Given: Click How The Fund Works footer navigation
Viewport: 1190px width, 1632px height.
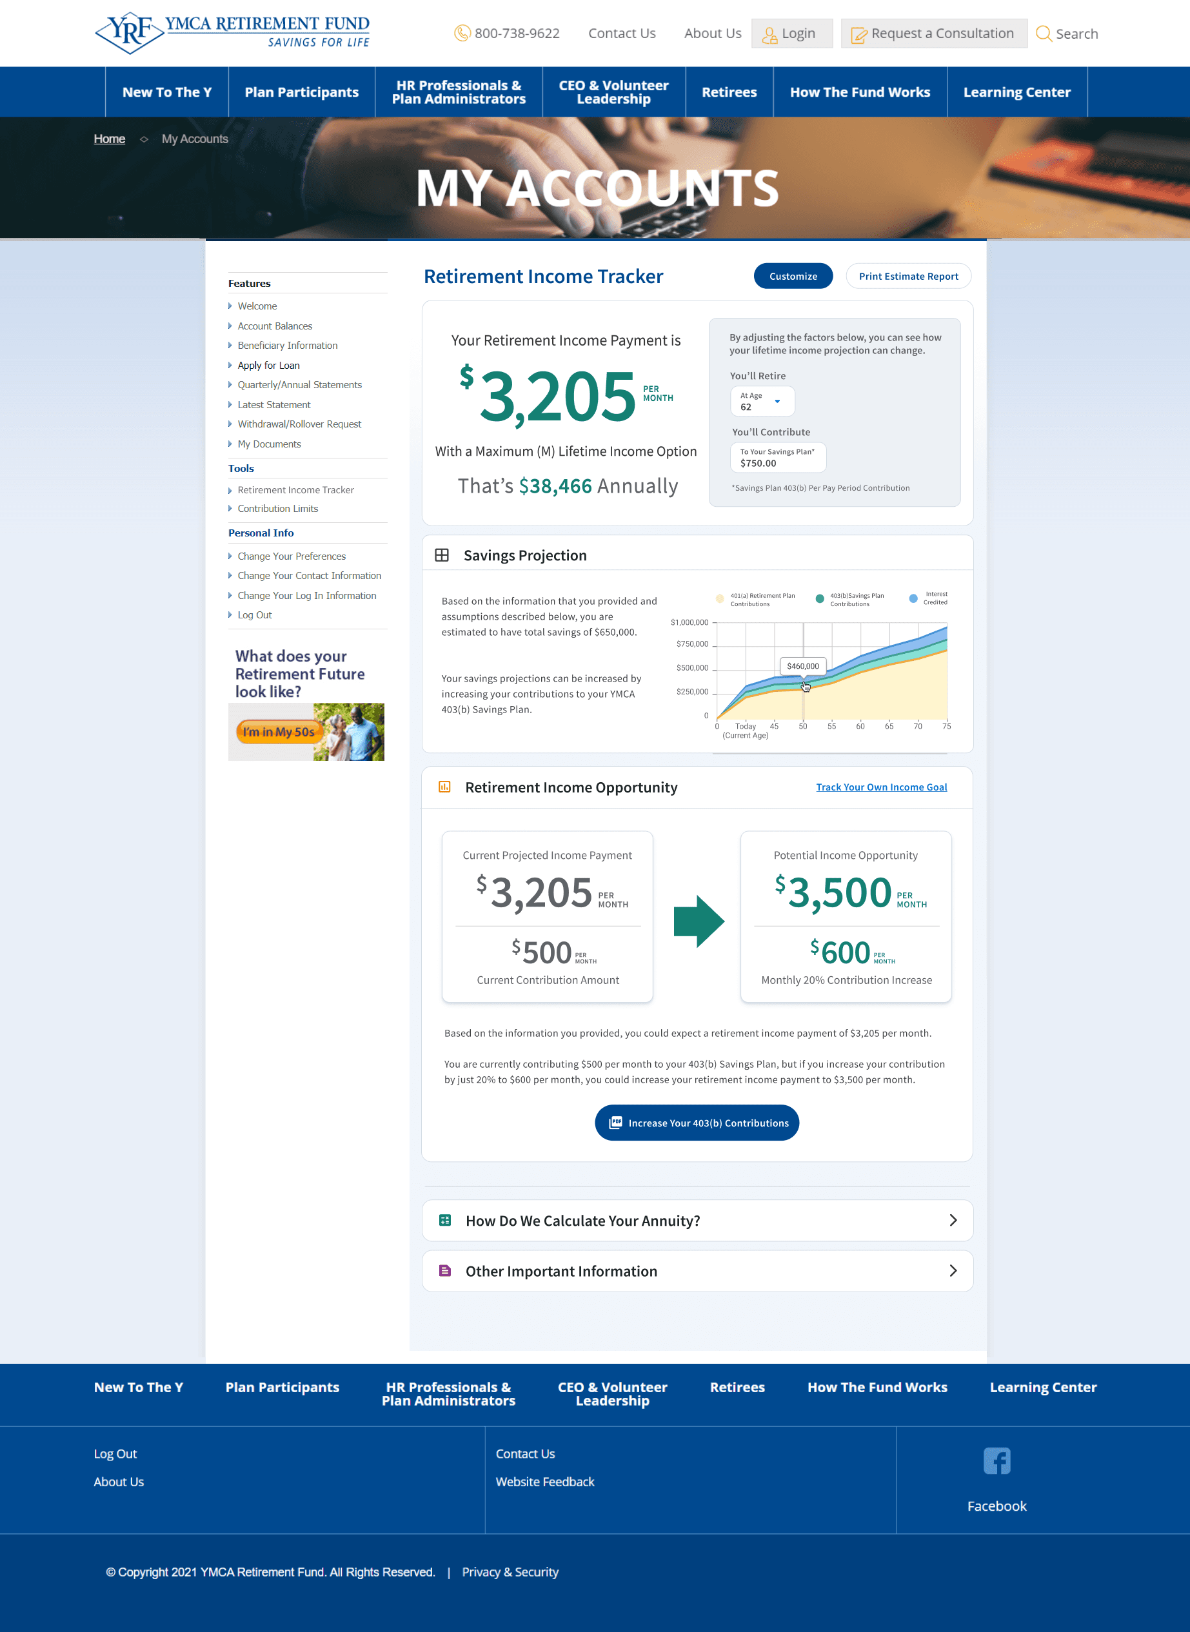Looking at the screenshot, I should [x=877, y=1387].
